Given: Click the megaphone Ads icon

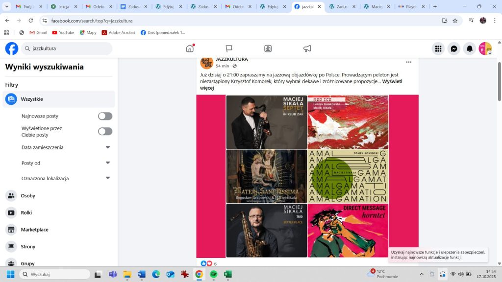Looking at the screenshot, I should (x=307, y=48).
